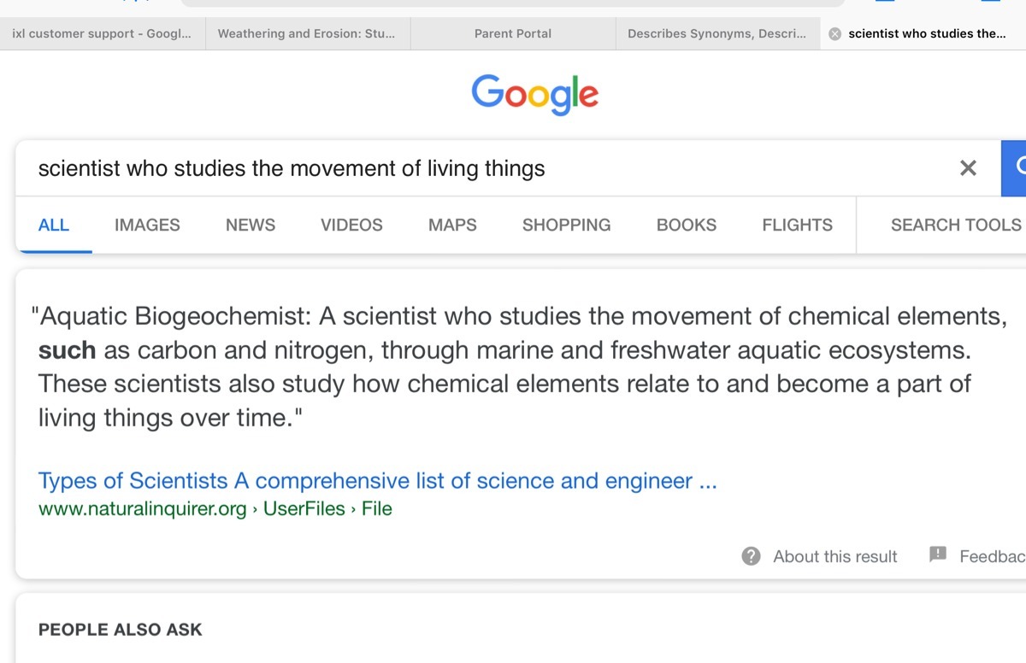Go to the MAPS tab
1026x663 pixels.
tap(452, 225)
